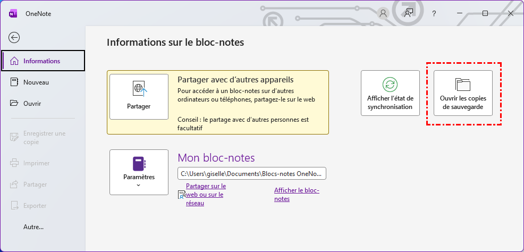Click the purple notebook icon
The image size is (524, 252).
coord(139,163)
